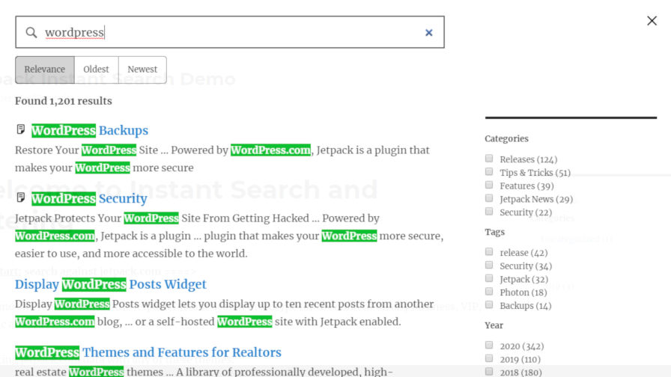Click the magnifying glass search icon
The height and width of the screenshot is (377, 671).
coord(31,32)
